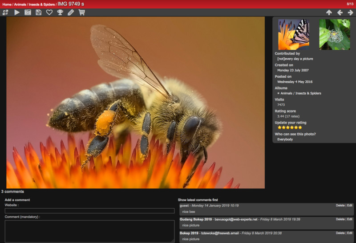The width and height of the screenshot is (356, 243).
Task: Click the Website input field
Action: coord(89,211)
